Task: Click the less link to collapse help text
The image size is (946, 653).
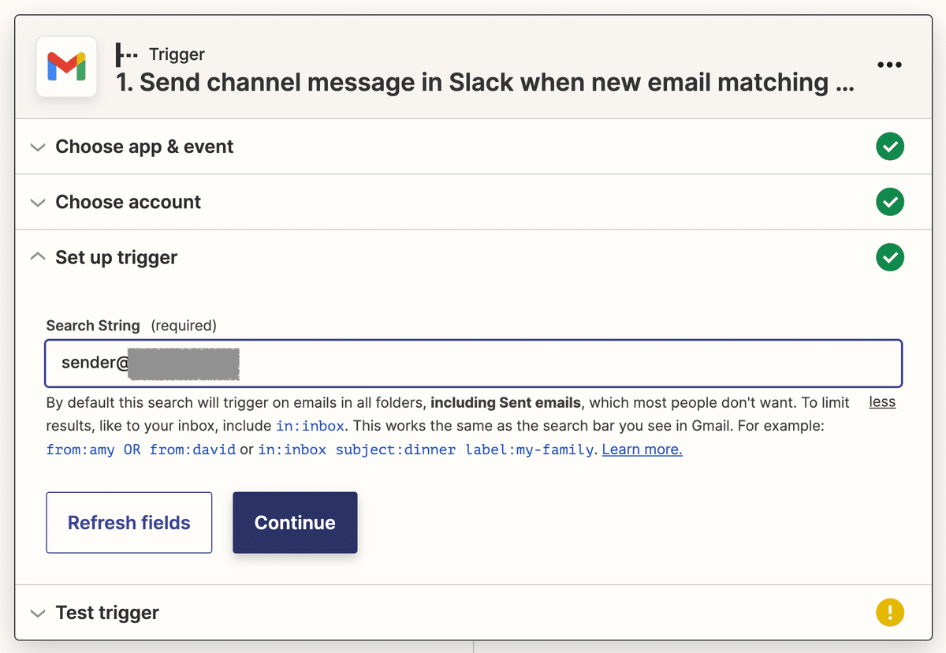Action: coord(881,402)
